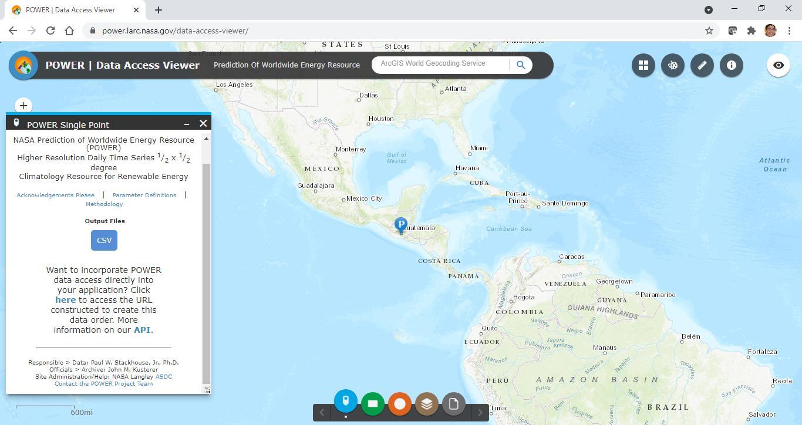The width and height of the screenshot is (802, 425).
Task: Click the address bar URL
Action: pos(175,31)
